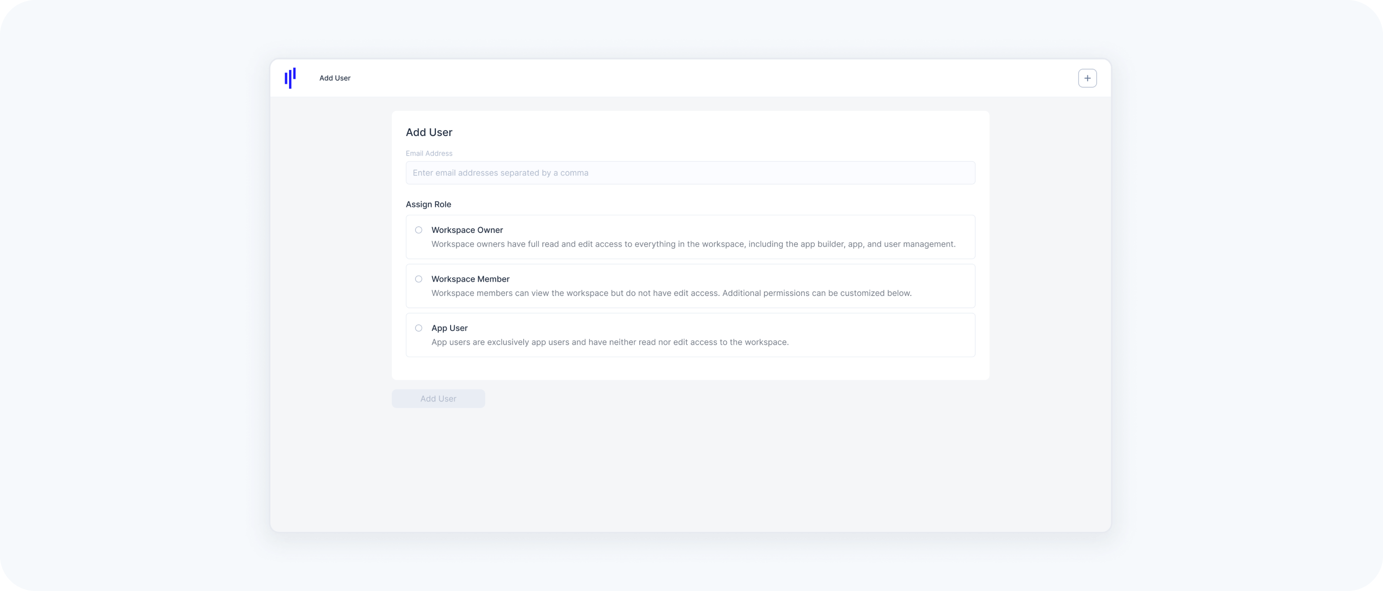Click the Email Address field label

point(429,154)
